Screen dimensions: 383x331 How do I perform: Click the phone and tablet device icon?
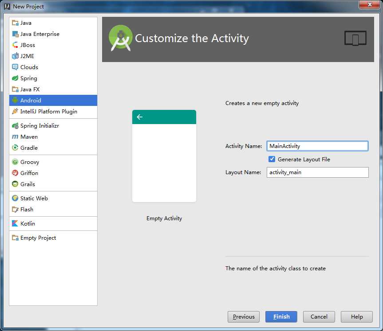(355, 38)
